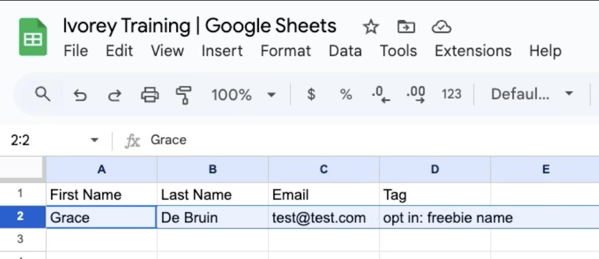The width and height of the screenshot is (599, 259).
Task: Increase decimal places
Action: (416, 94)
